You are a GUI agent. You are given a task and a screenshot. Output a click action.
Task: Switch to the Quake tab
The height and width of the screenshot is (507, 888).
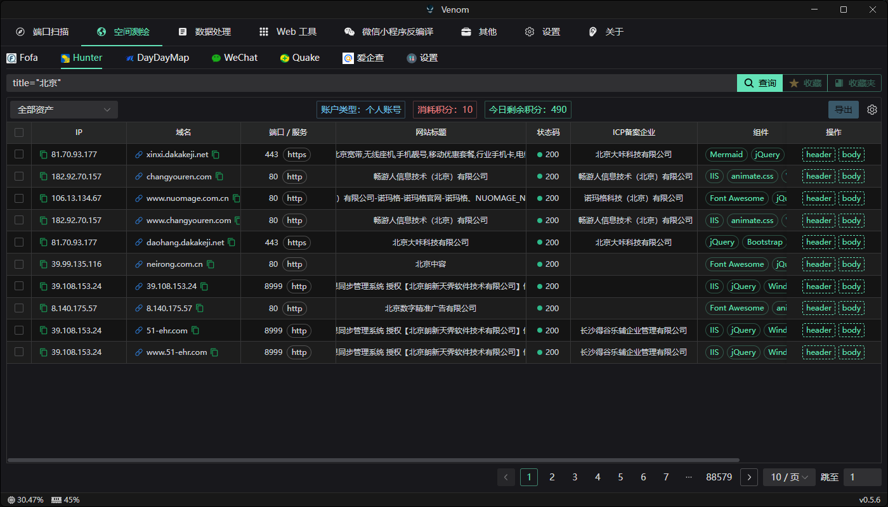(299, 58)
